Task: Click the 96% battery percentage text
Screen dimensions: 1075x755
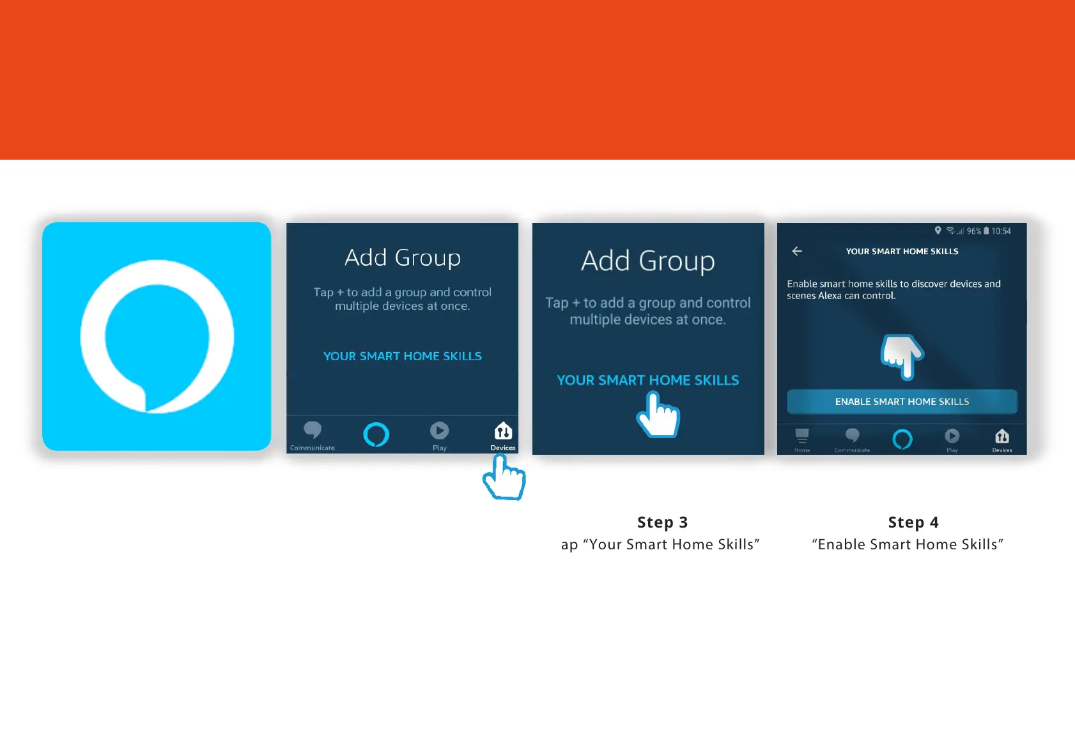Action: coord(974,231)
